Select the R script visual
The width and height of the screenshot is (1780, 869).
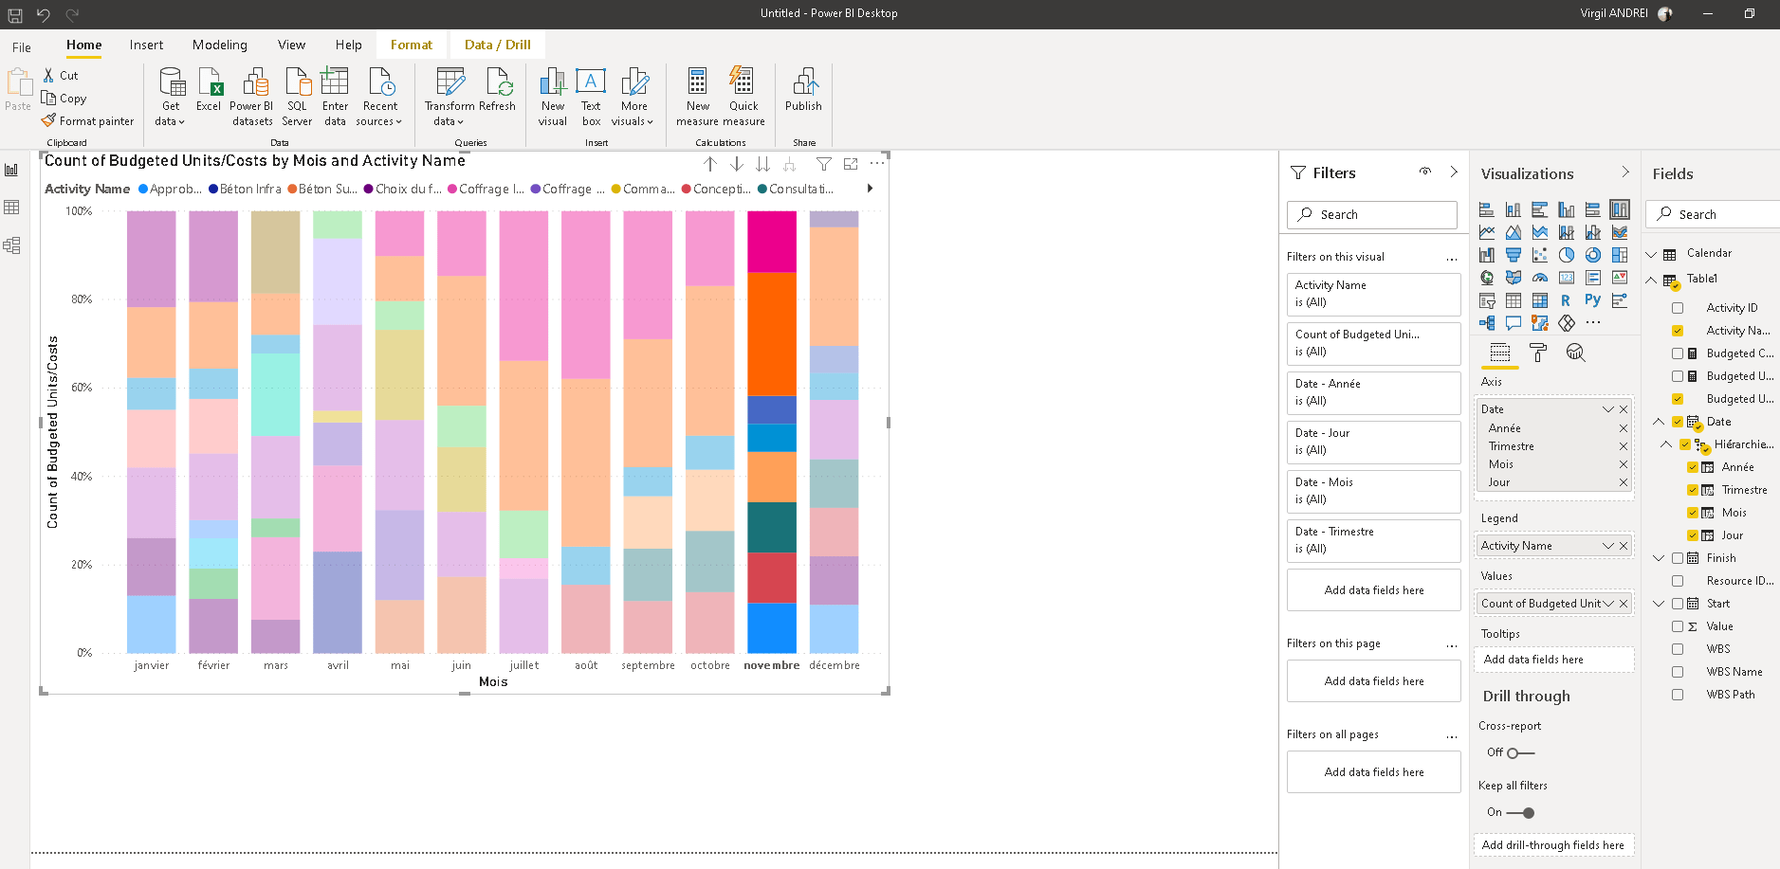tap(1567, 299)
